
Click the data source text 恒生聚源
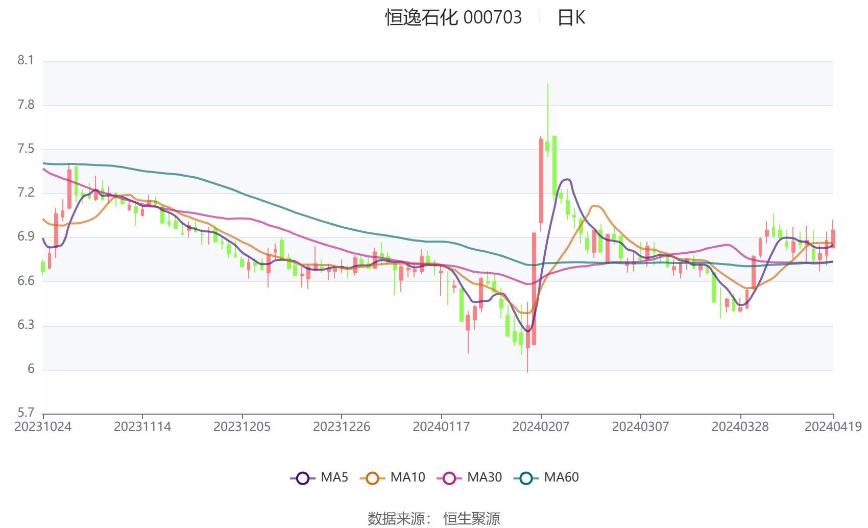(472, 518)
